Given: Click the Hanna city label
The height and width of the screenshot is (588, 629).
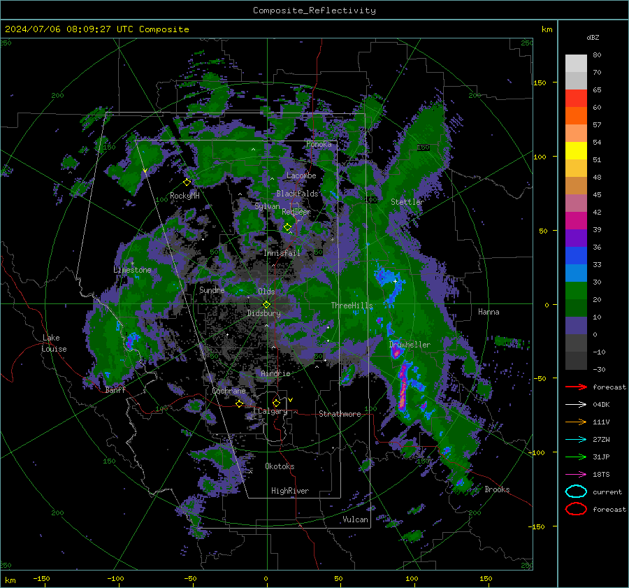Looking at the screenshot, I should pos(489,312).
